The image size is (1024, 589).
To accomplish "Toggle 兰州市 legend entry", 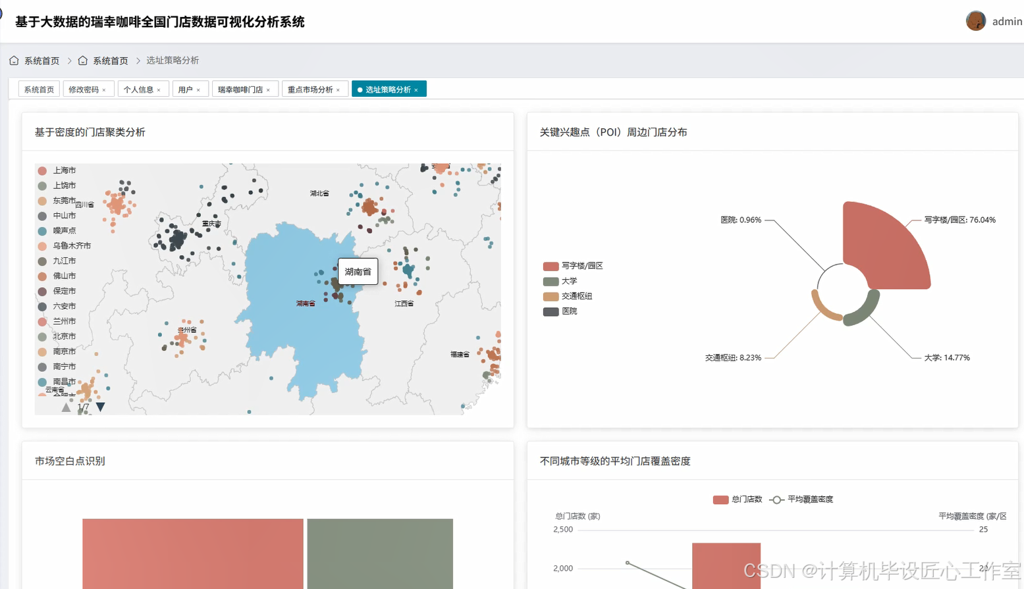I will coord(57,321).
